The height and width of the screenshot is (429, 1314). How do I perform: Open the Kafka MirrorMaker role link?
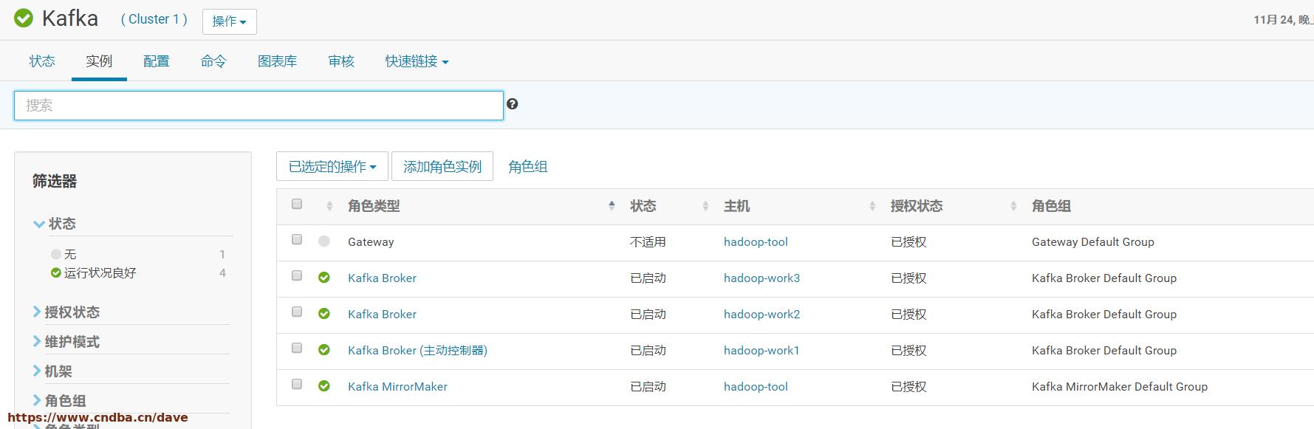pyautogui.click(x=397, y=387)
